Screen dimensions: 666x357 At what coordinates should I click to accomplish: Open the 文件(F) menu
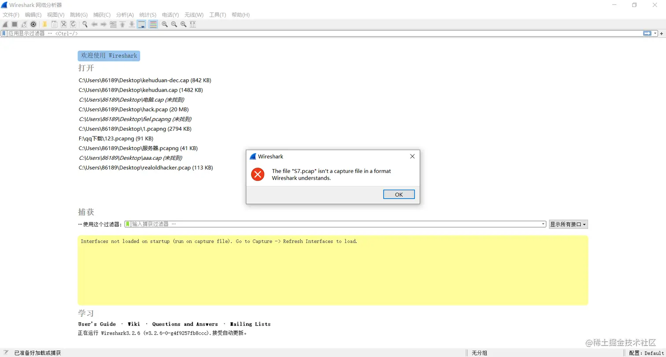pos(11,15)
